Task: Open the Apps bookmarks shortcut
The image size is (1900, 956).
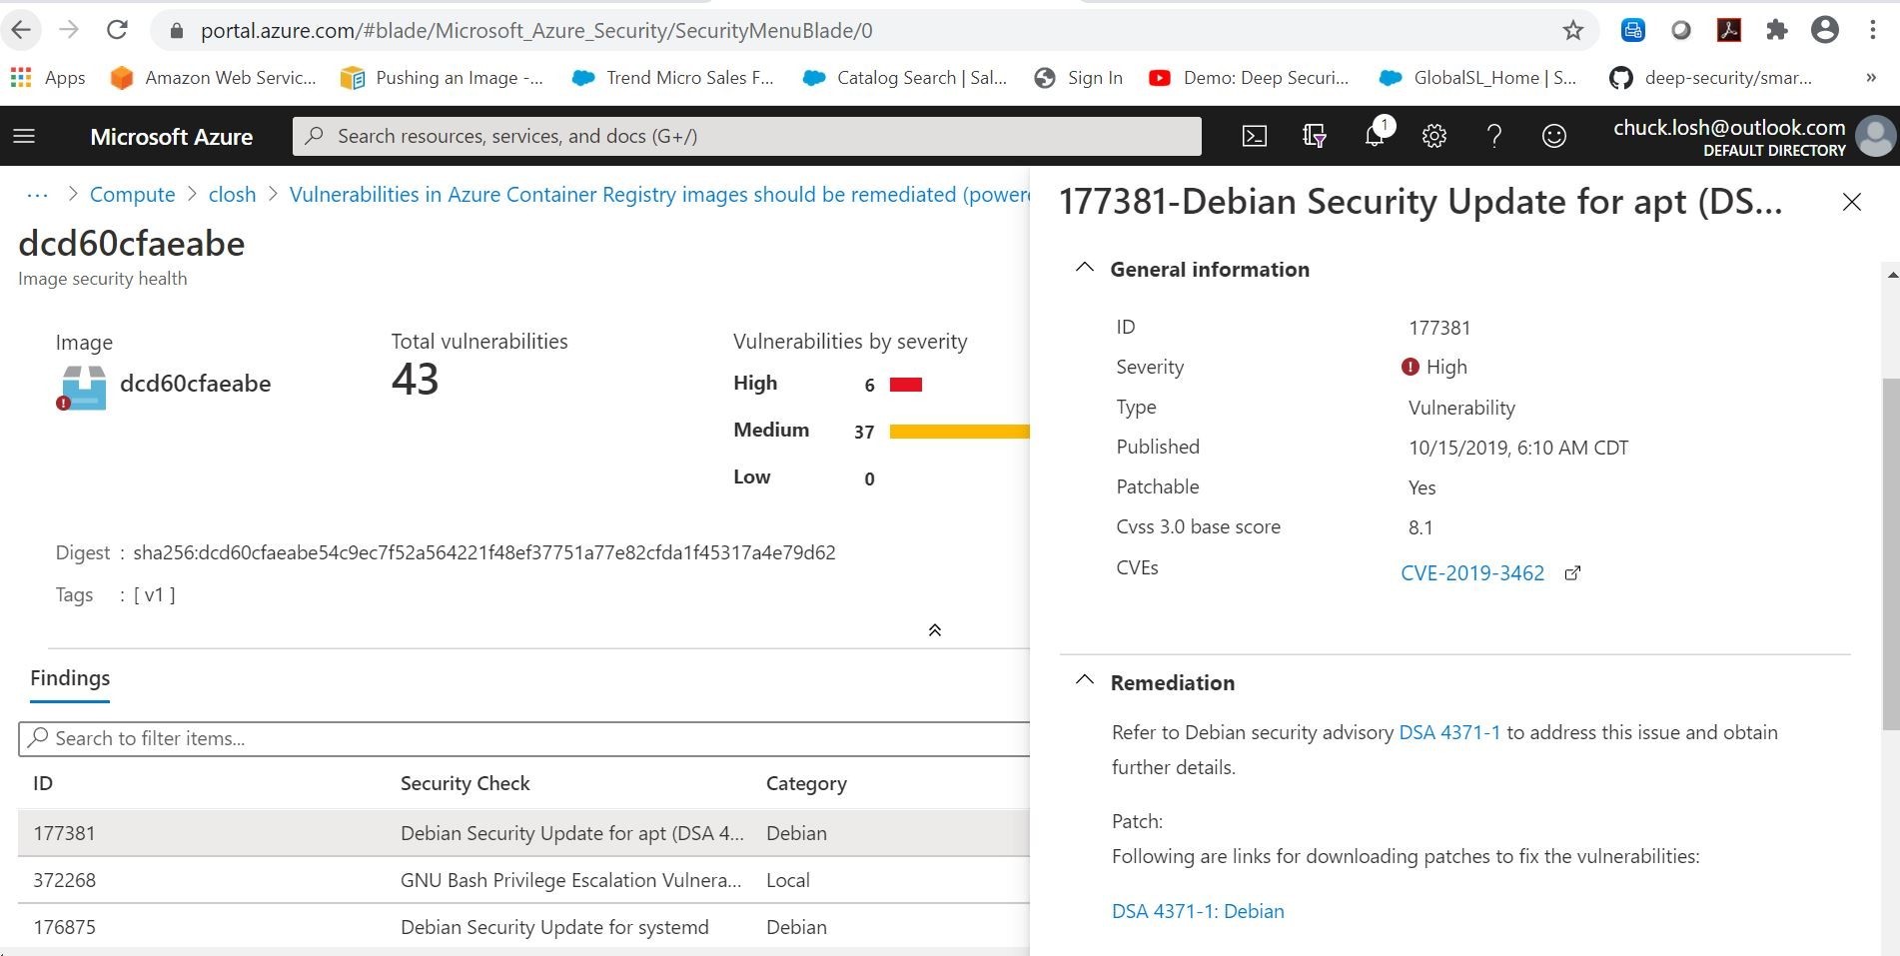Action: coord(47,78)
